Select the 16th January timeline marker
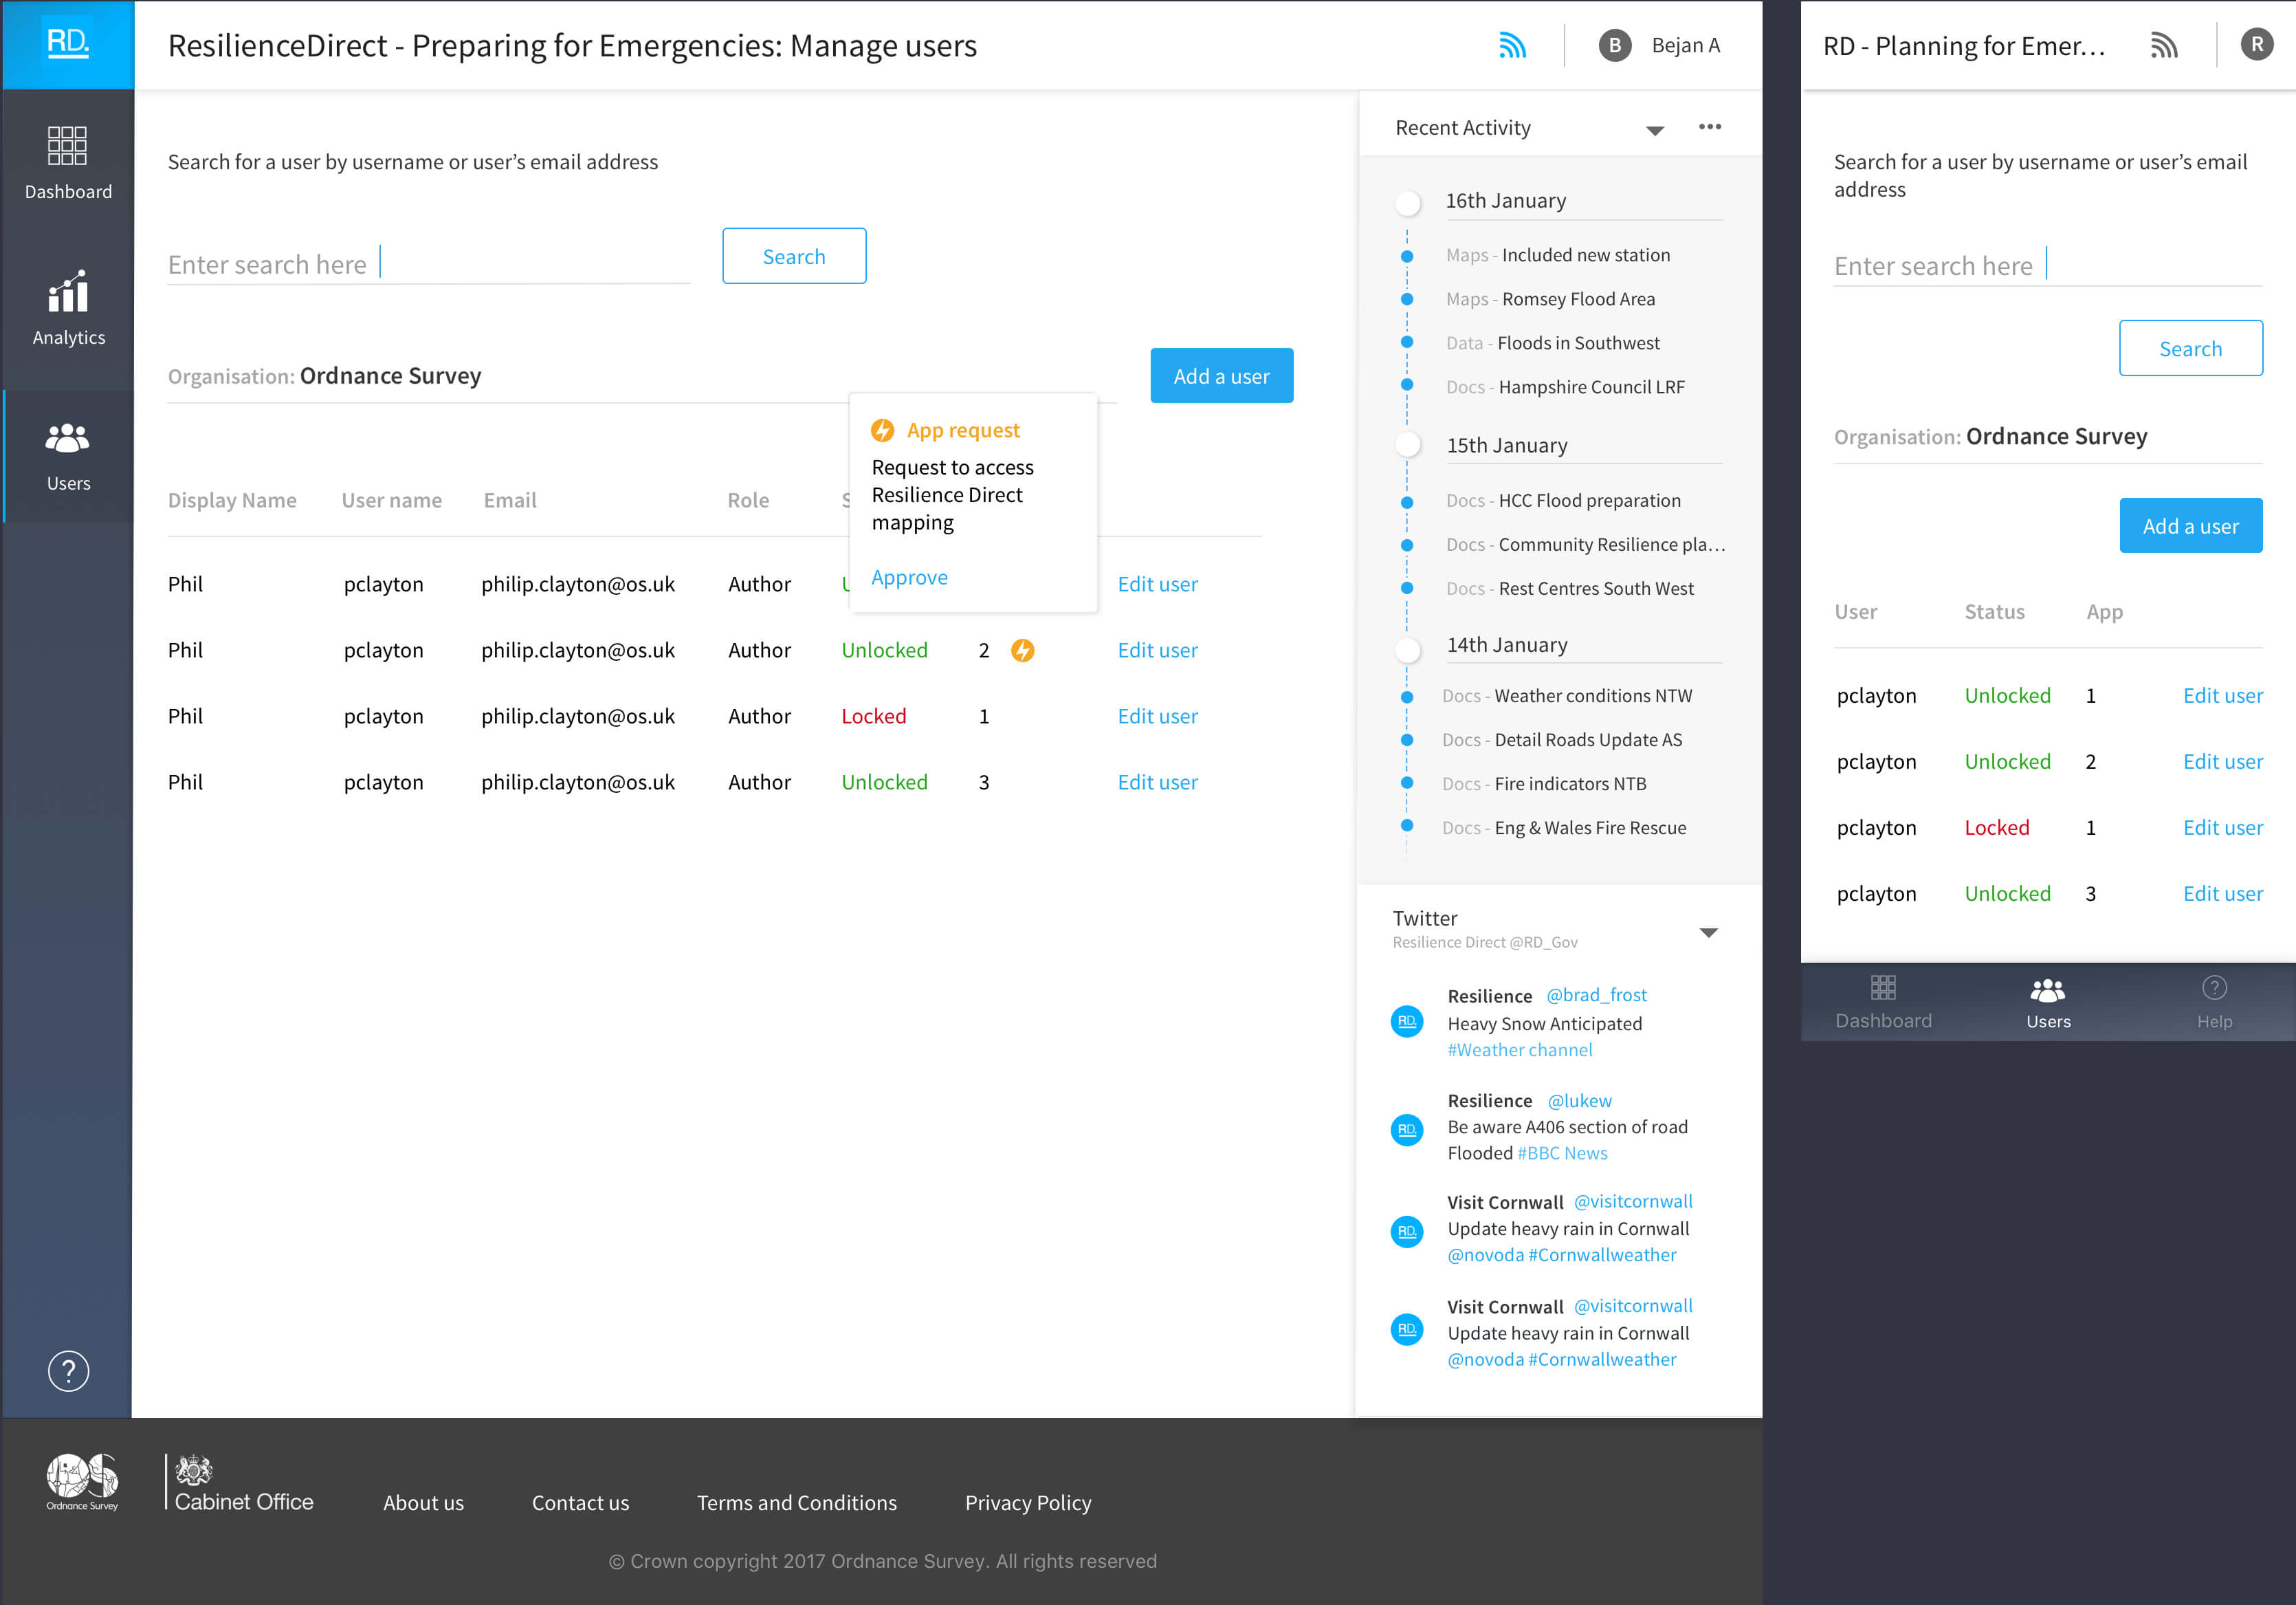Screen dimensions: 2296x1605 [1408, 202]
